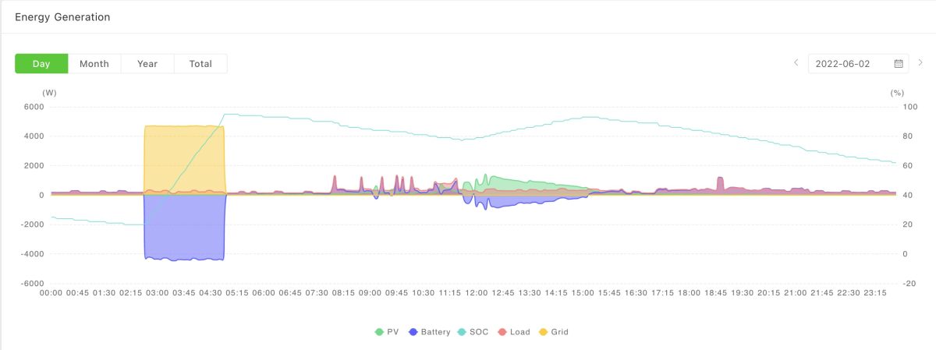
Task: Click the blue Battery legend icon
Action: pyautogui.click(x=413, y=332)
